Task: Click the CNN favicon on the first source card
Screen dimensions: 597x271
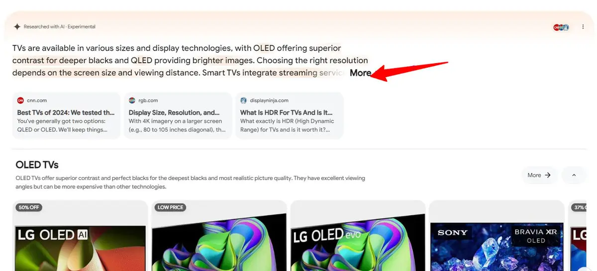Action: coord(20,100)
